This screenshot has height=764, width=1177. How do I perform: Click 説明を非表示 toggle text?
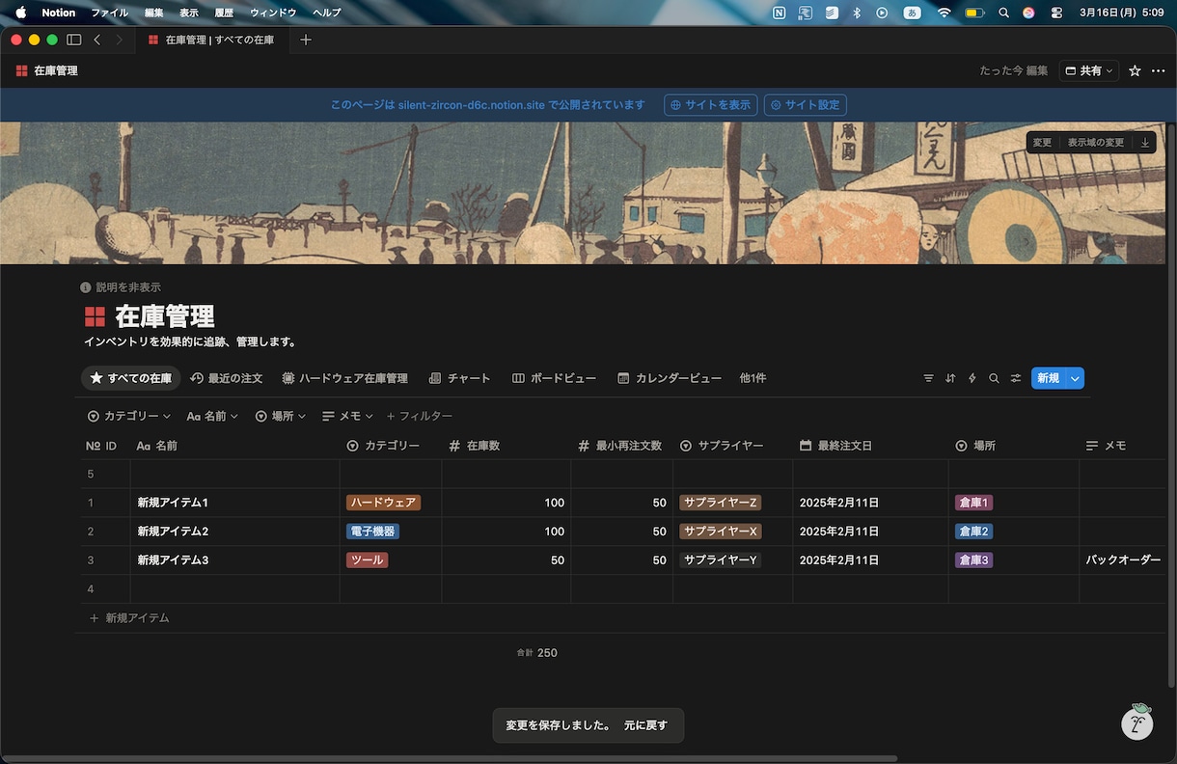coord(127,287)
